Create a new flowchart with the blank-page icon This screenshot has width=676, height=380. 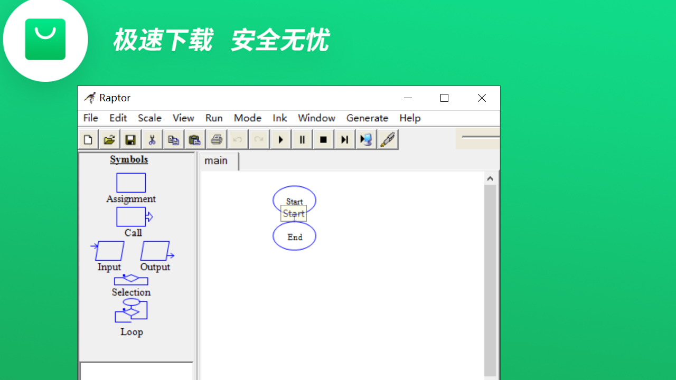[x=88, y=139]
